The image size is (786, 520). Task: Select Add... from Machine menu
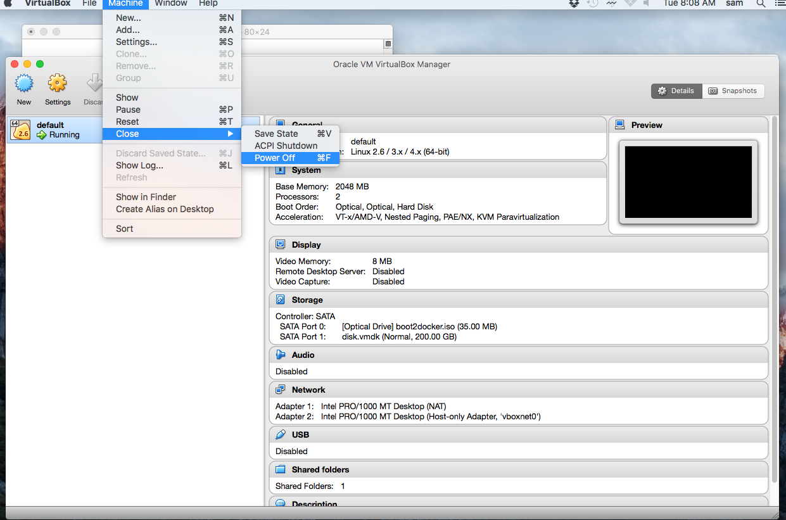(172, 30)
